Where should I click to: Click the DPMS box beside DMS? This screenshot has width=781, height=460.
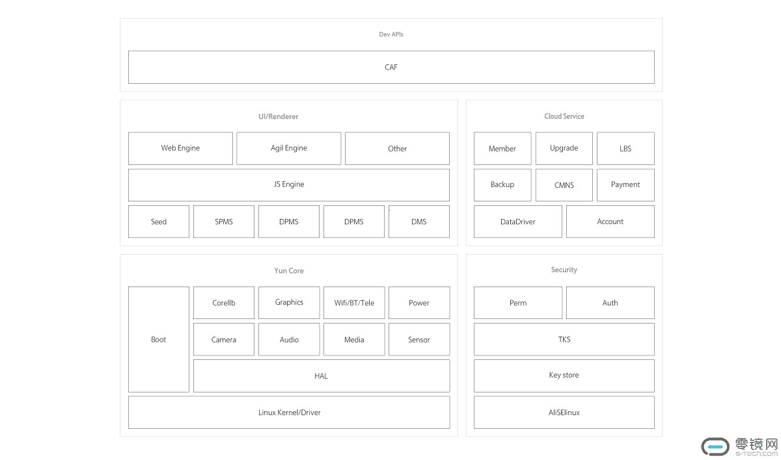pos(354,222)
